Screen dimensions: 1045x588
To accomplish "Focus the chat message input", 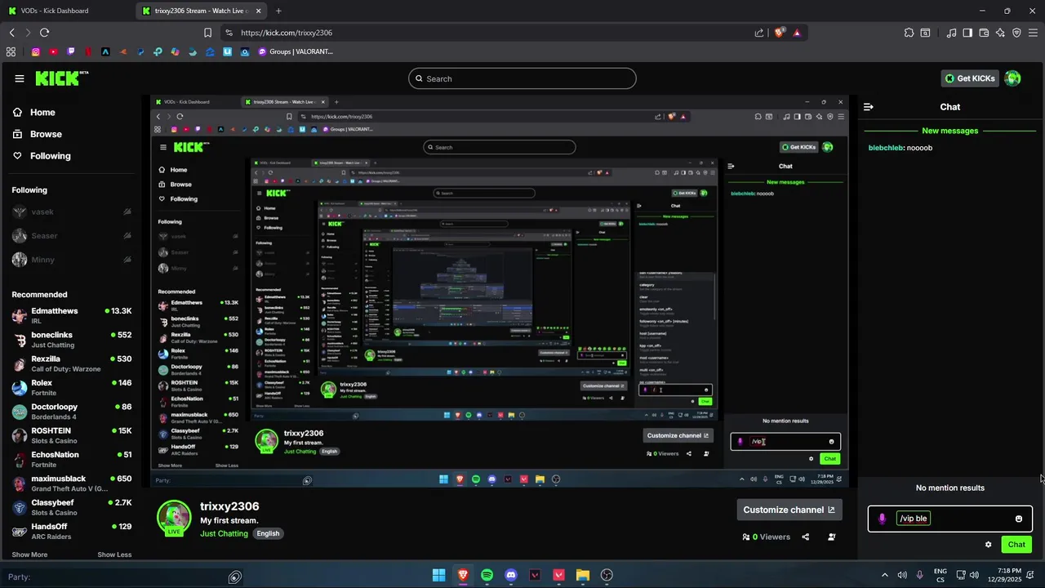I will click(950, 519).
